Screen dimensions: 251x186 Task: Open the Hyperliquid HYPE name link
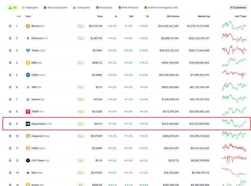click(42, 124)
